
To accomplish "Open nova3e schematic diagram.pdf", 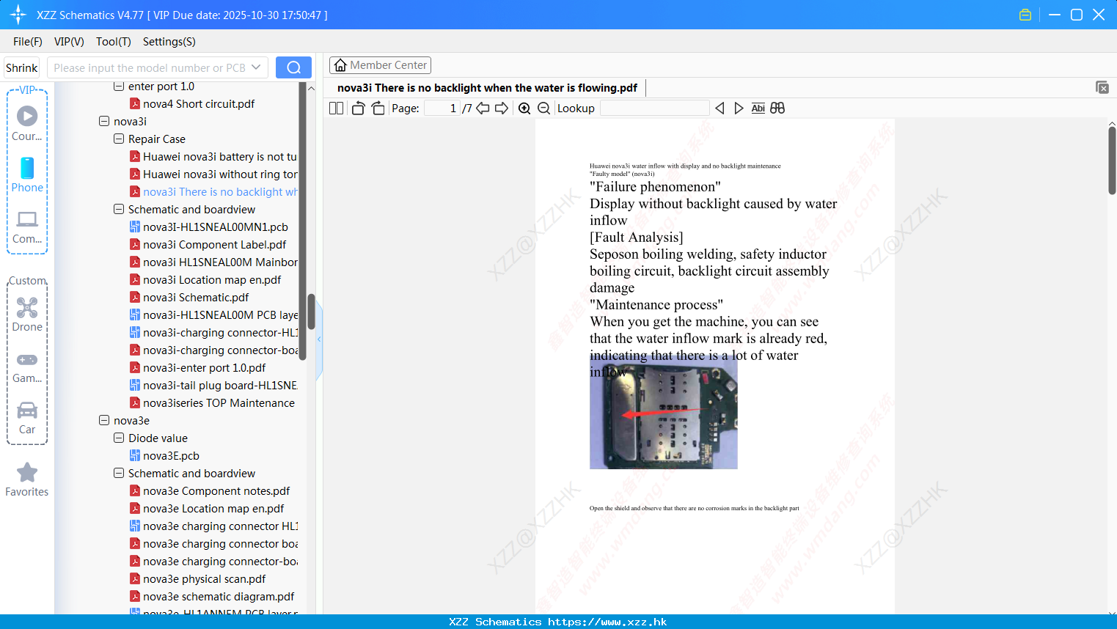I will (x=213, y=596).
